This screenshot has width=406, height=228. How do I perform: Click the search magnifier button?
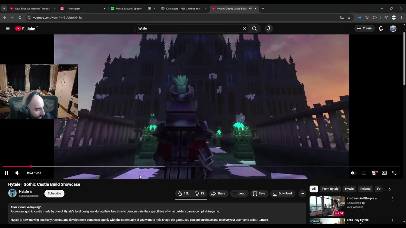click(x=254, y=28)
